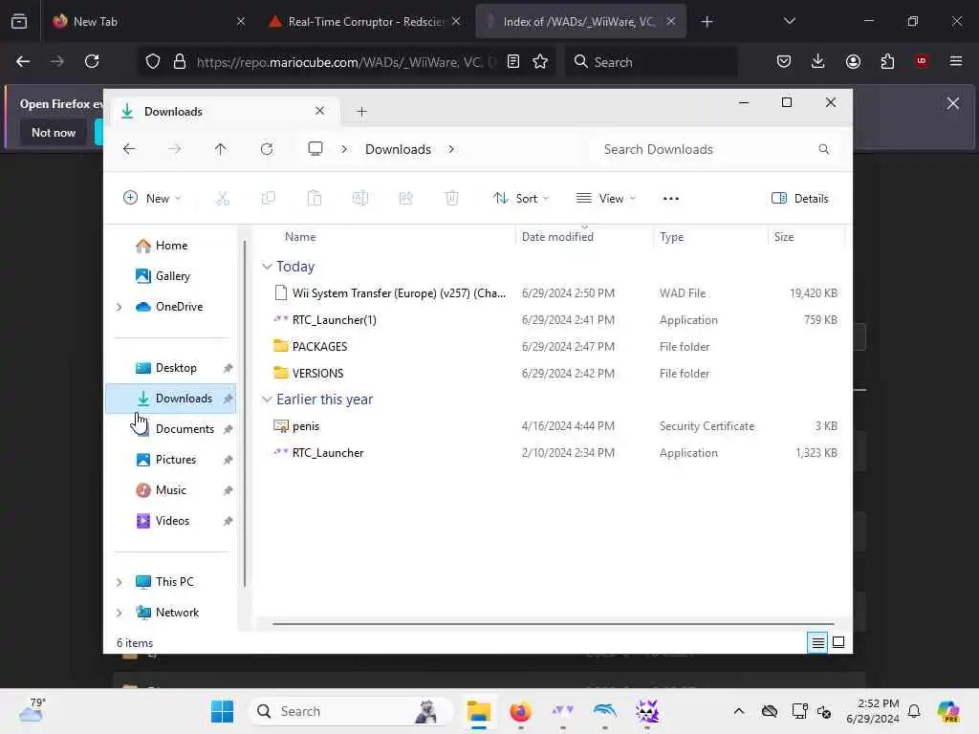The image size is (979, 734).
Task: Sort by Size column header
Action: 806,237
